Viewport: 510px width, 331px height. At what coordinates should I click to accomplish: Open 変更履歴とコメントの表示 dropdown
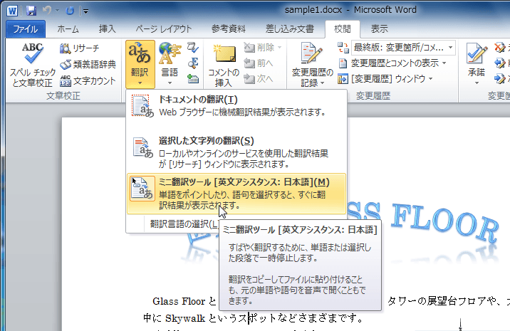coord(392,63)
